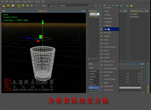The image size is (151, 110).
Task: Click the axis link icon beside scale
Action: (x=37, y=6)
